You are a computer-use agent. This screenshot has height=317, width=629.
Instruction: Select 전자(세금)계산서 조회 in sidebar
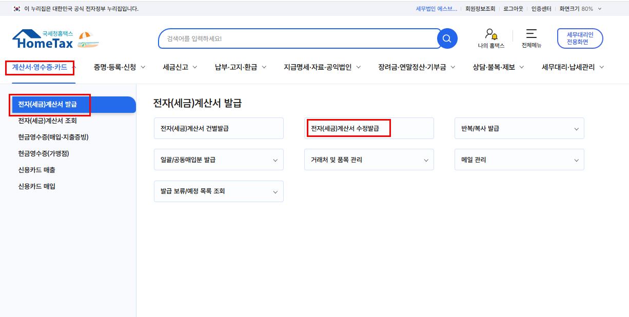(47, 121)
